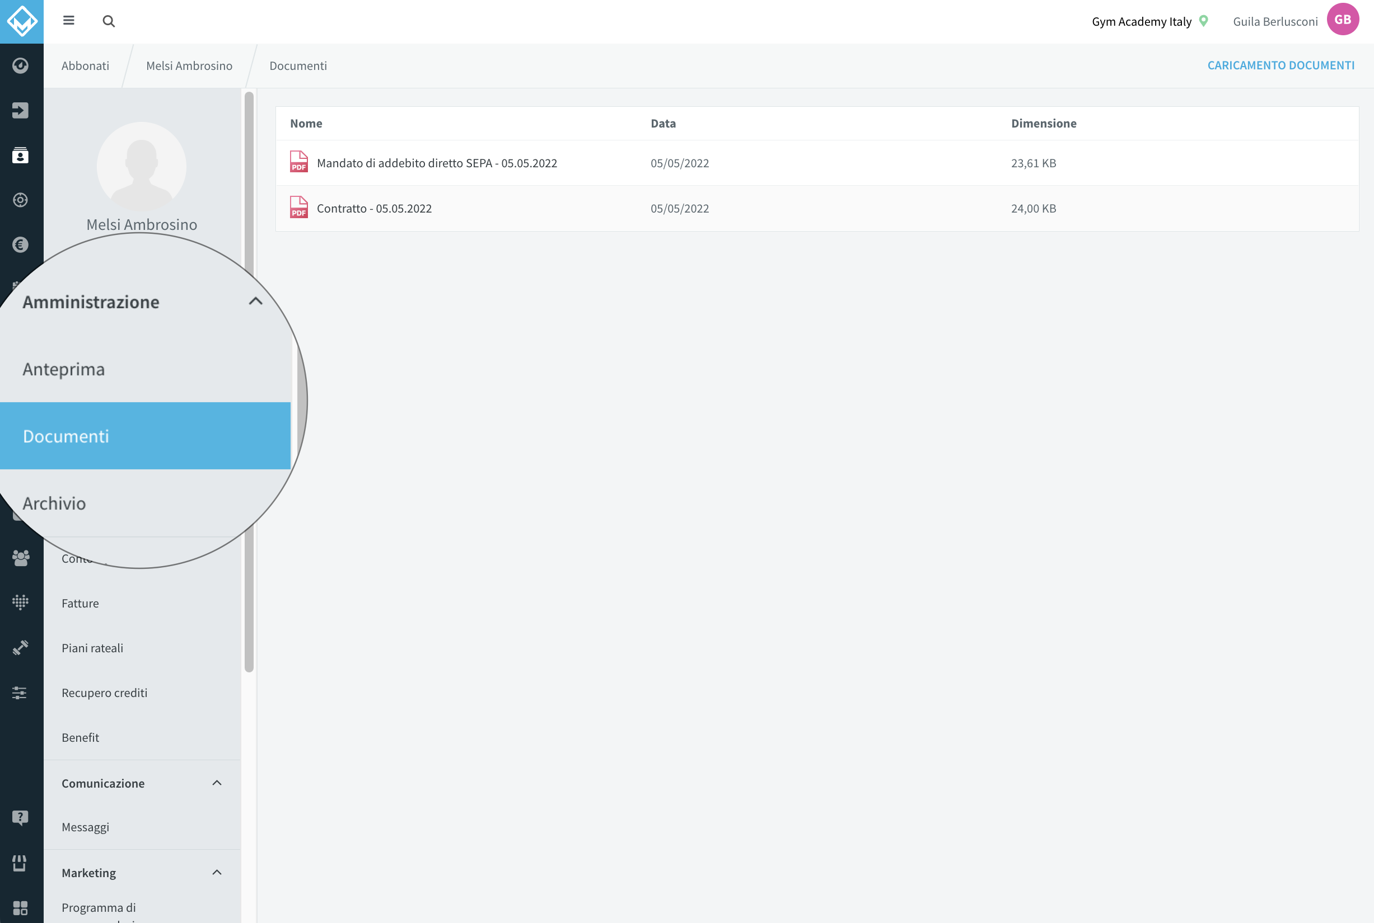Open the hamburger menu icon

click(68, 21)
